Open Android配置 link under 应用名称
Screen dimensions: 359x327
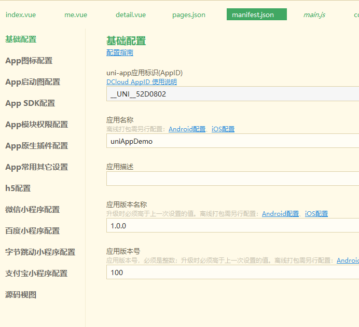coord(187,129)
